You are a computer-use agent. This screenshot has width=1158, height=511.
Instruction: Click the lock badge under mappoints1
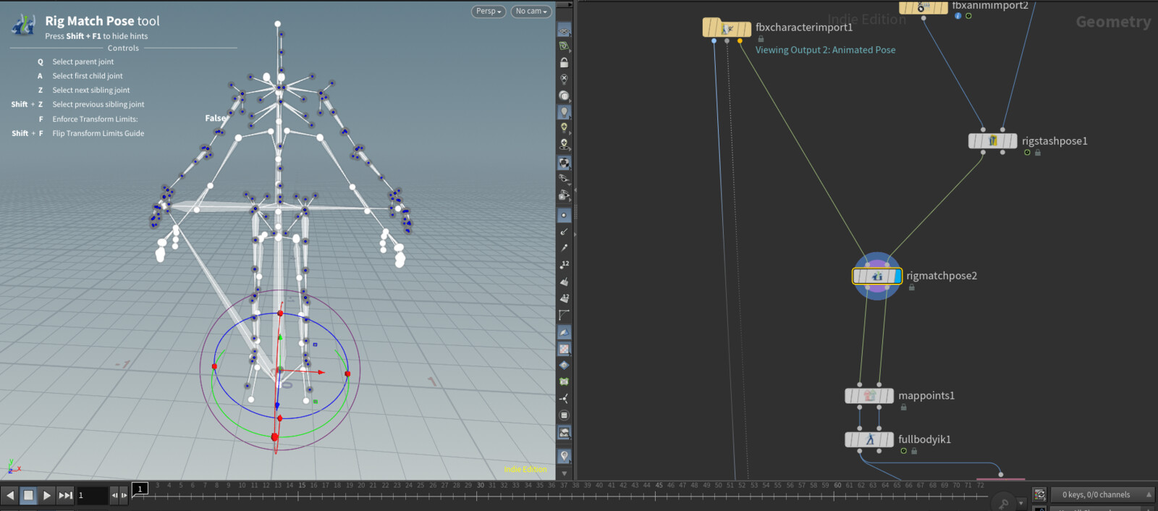point(903,407)
